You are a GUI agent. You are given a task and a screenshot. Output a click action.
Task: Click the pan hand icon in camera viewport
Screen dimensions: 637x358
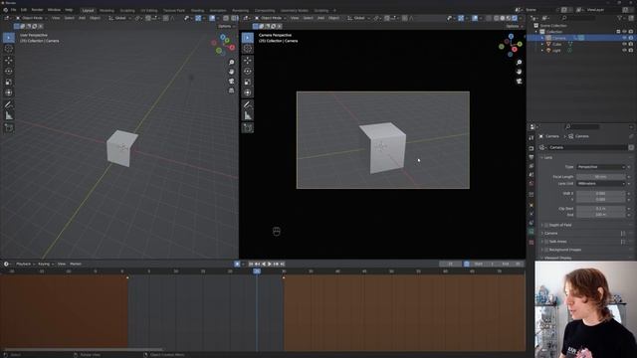click(x=519, y=72)
